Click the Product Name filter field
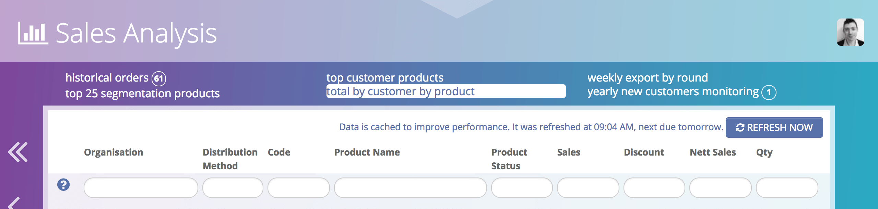Image resolution: width=878 pixels, height=209 pixels. 410,188
